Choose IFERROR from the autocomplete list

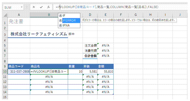[69, 20]
